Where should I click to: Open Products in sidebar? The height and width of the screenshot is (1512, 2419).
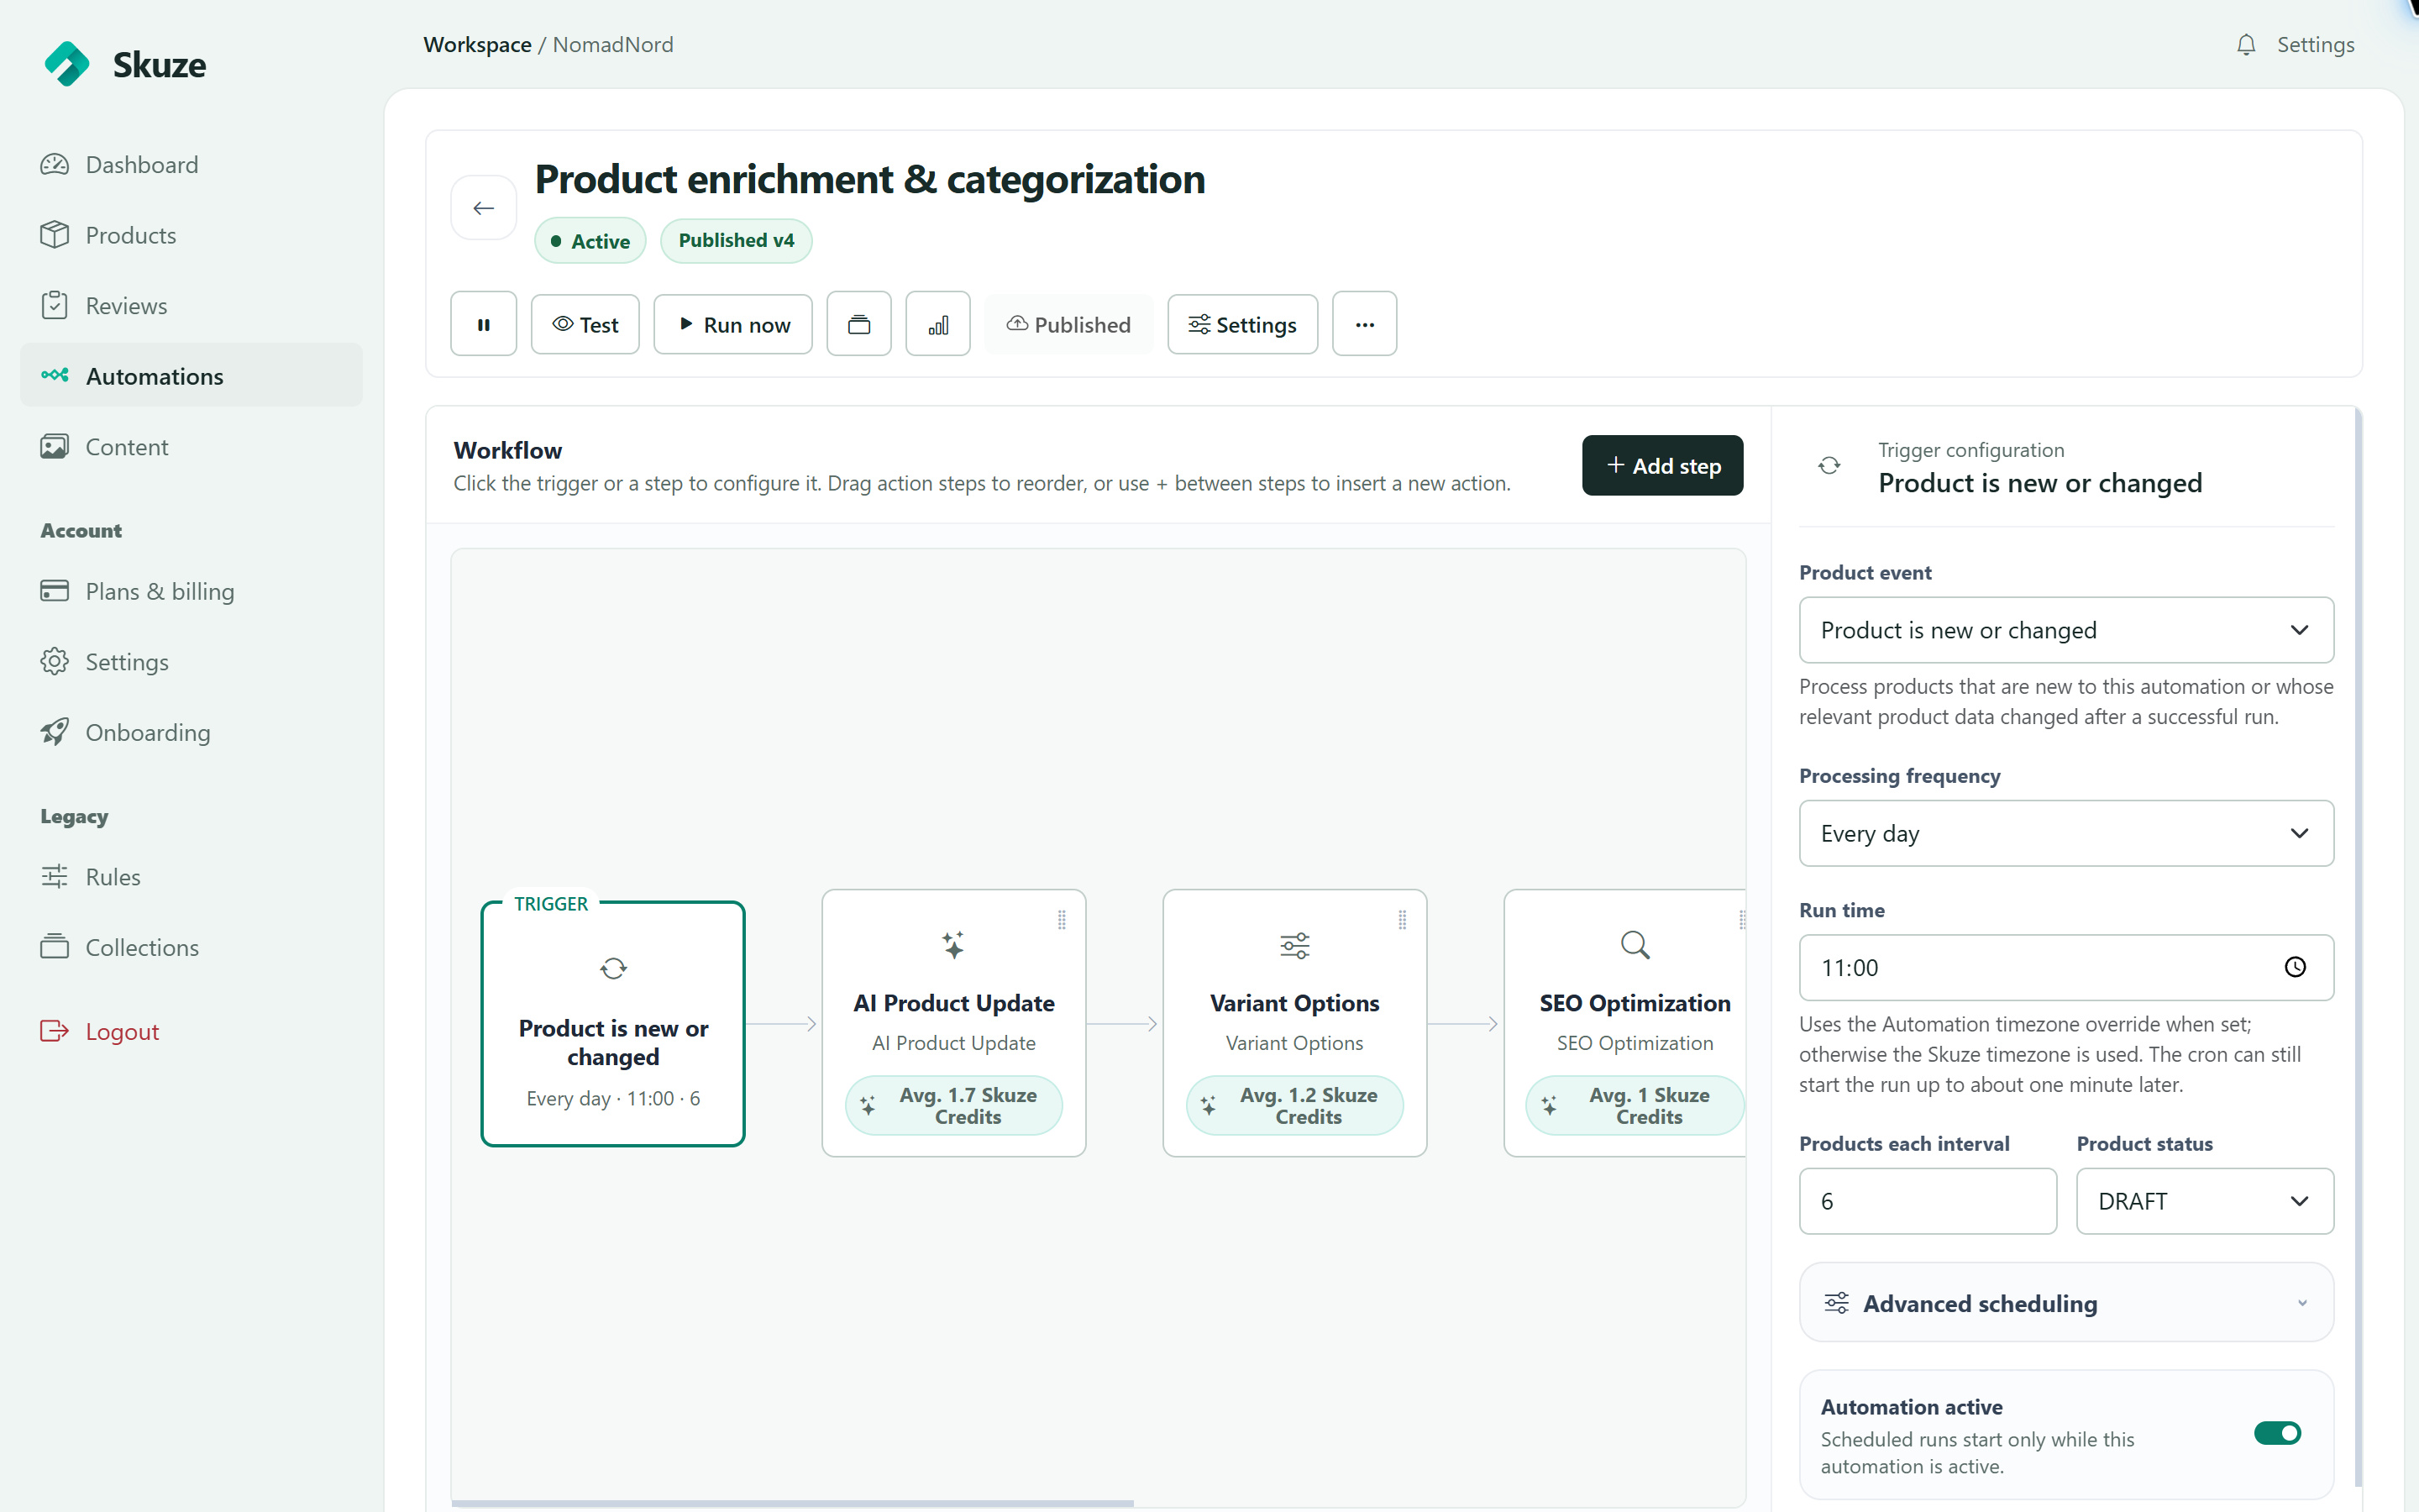[x=191, y=235]
